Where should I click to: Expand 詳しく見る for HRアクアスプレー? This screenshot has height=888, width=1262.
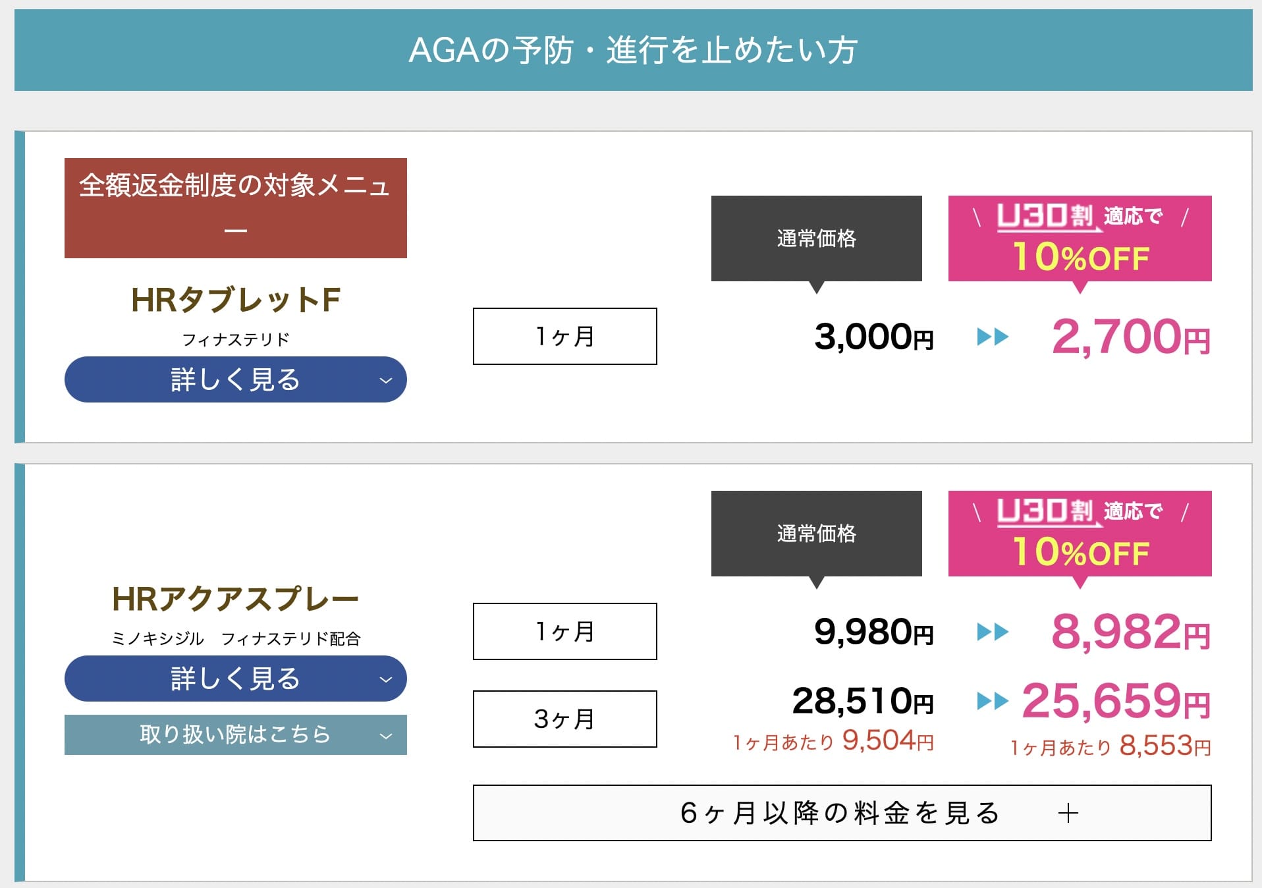pos(235,679)
